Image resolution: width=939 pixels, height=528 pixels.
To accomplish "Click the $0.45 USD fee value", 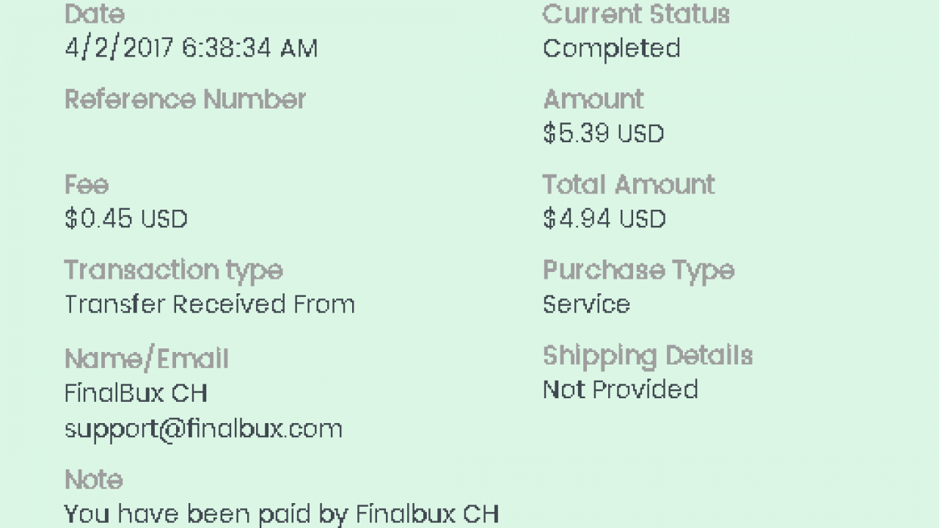I will click(x=125, y=219).
